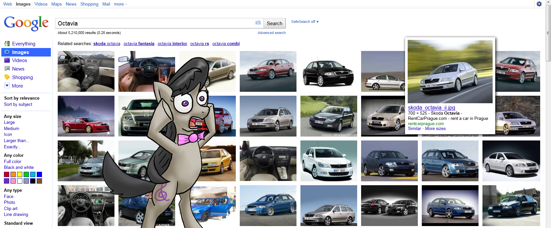Filter by Black and white
The height and width of the screenshot is (228, 551).
pyautogui.click(x=19, y=167)
